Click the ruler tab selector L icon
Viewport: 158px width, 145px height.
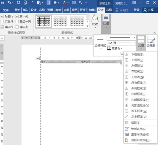point(2,38)
